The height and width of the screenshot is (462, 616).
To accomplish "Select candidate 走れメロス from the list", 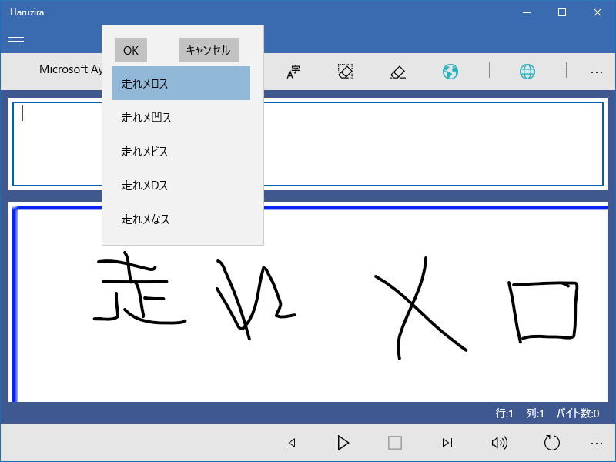I will click(x=180, y=82).
